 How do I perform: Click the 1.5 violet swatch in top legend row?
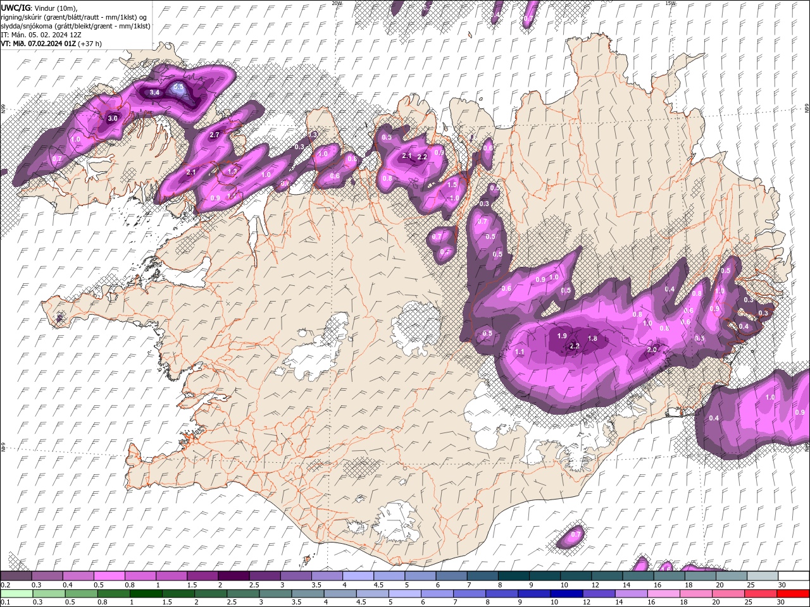coord(202,576)
